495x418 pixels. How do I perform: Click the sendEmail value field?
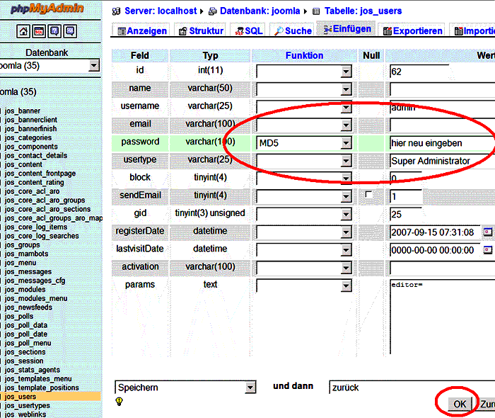click(x=406, y=196)
